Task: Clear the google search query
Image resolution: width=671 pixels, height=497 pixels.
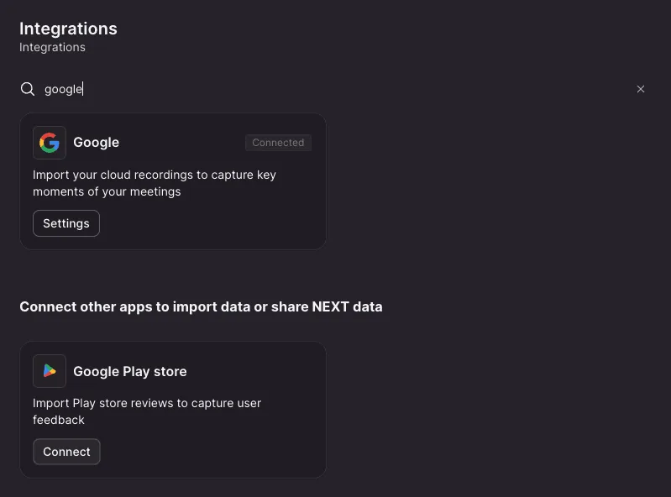Action: pos(640,89)
